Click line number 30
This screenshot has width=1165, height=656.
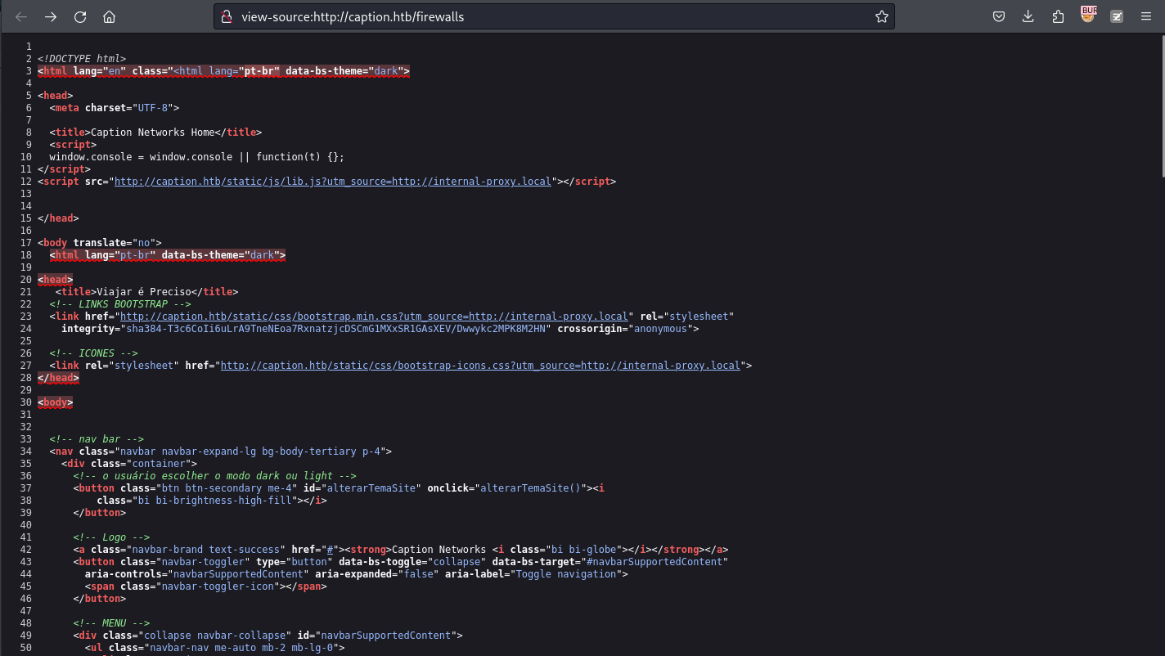(25, 402)
